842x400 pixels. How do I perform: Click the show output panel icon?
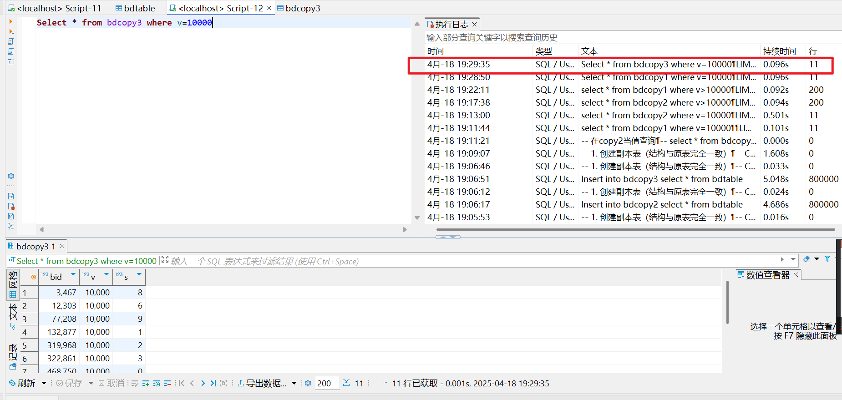click(x=11, y=196)
